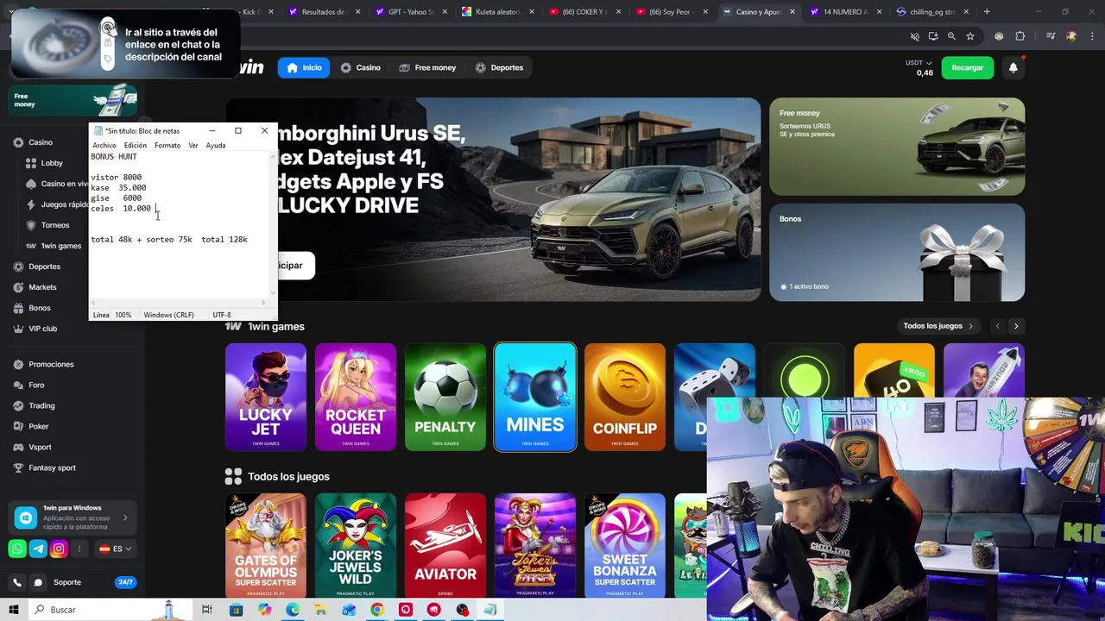Image resolution: width=1105 pixels, height=621 pixels.
Task: Open the Todos los juegos arrow link
Action: [938, 326]
